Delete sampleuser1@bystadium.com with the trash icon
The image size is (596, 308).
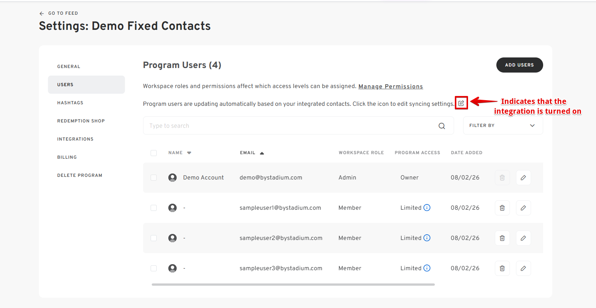click(502, 208)
